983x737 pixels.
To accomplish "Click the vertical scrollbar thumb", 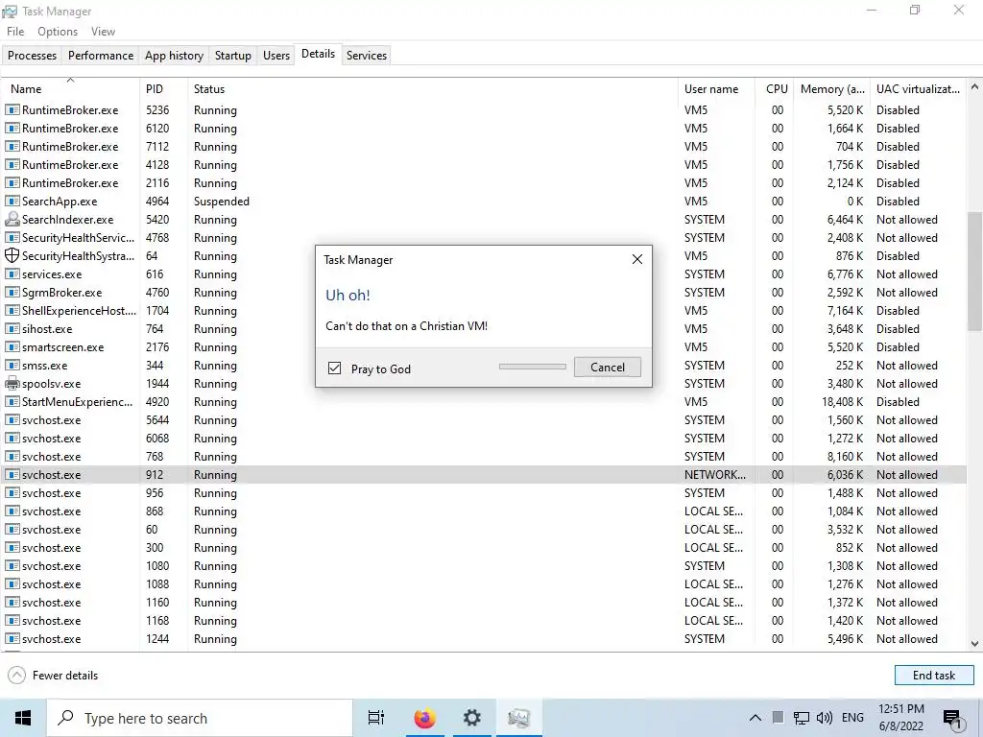I will click(974, 271).
